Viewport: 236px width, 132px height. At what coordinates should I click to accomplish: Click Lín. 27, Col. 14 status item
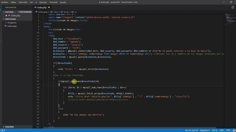[191, 131]
